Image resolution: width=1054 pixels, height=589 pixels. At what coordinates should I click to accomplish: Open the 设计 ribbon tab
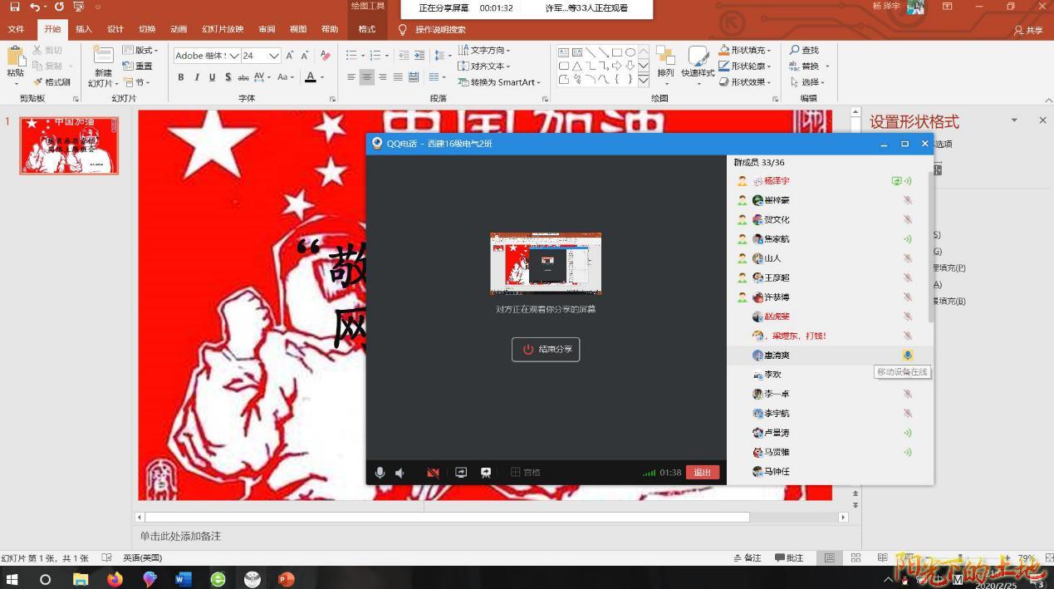(x=115, y=29)
